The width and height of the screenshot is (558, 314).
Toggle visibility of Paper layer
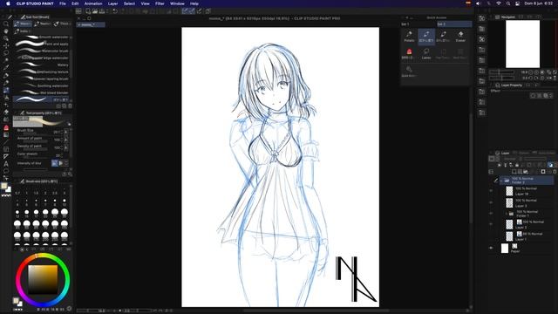point(491,248)
